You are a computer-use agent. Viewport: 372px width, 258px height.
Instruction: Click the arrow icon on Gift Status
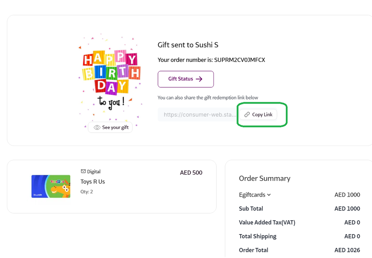199,79
